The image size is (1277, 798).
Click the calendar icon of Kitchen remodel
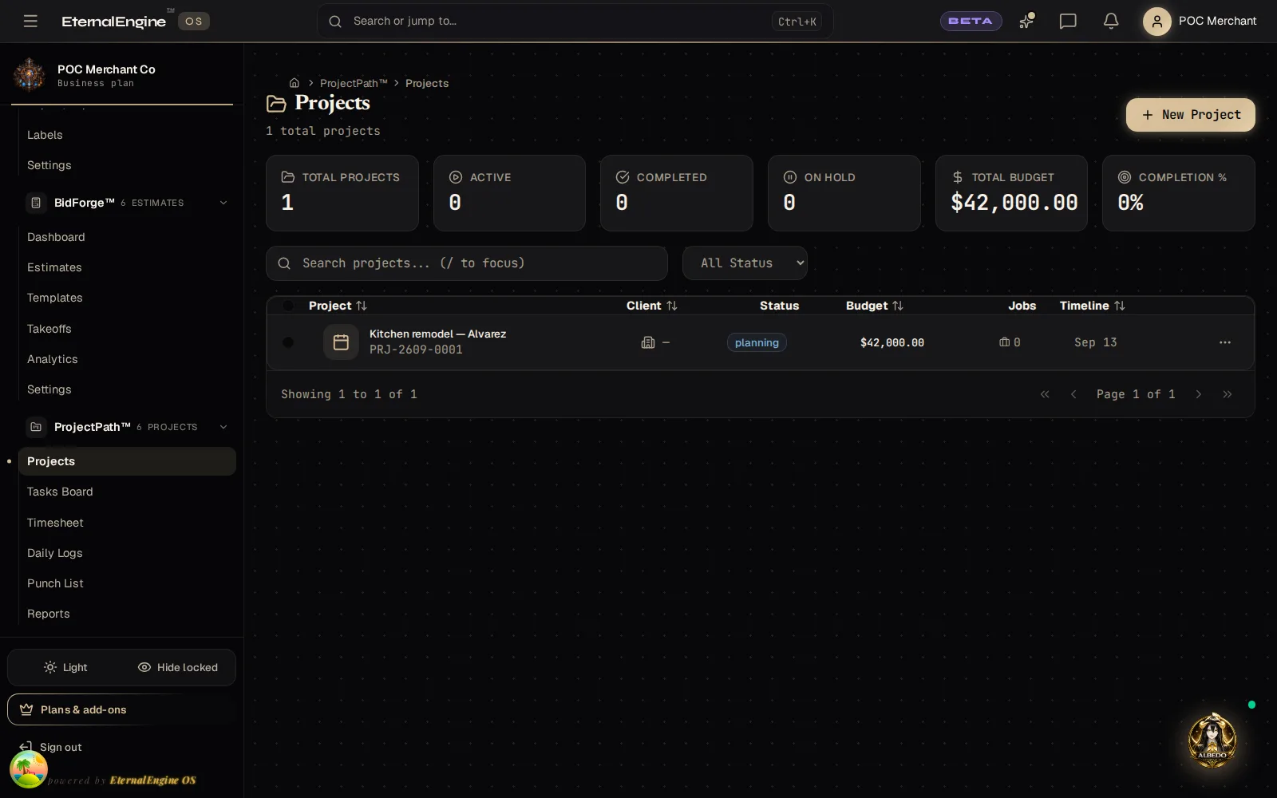click(x=341, y=342)
